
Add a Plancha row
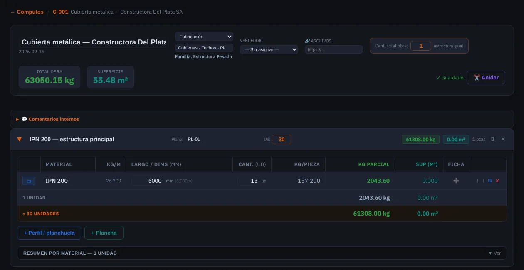(x=104, y=233)
